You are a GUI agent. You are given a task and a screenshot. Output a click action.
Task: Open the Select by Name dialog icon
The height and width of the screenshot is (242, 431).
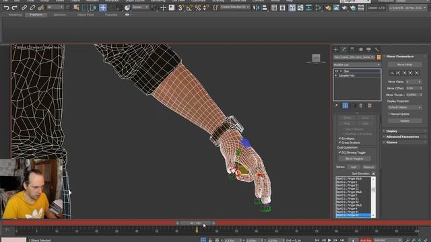point(77,7)
